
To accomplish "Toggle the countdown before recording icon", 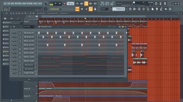I will pyautogui.click(x=86, y=4).
